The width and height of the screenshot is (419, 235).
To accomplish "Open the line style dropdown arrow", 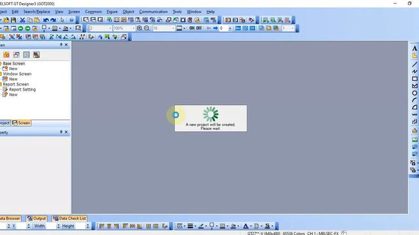I will (185, 227).
